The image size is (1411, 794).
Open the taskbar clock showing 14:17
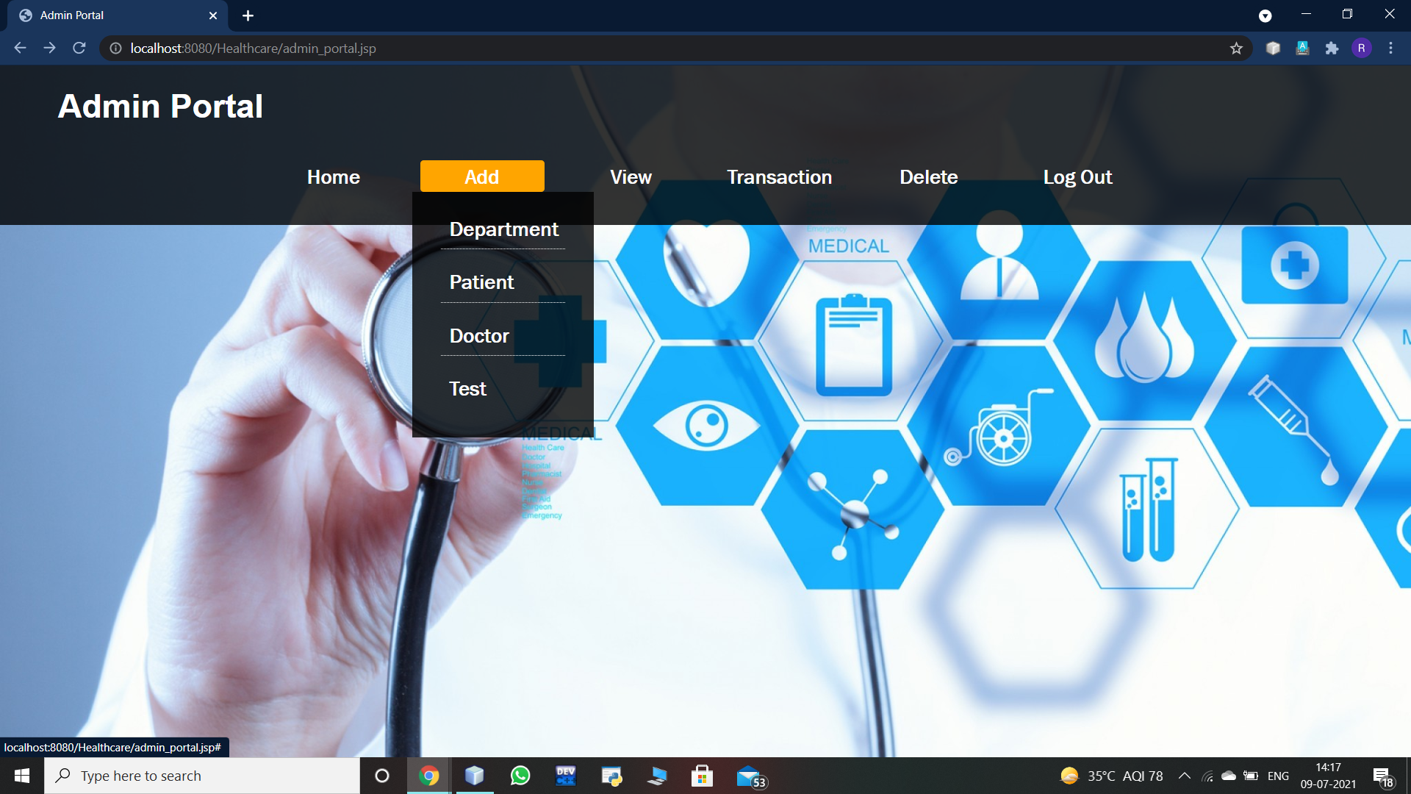tap(1328, 776)
